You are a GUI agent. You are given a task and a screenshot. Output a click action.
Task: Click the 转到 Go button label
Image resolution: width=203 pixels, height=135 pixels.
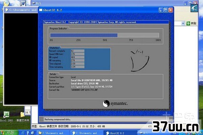[194, 23]
